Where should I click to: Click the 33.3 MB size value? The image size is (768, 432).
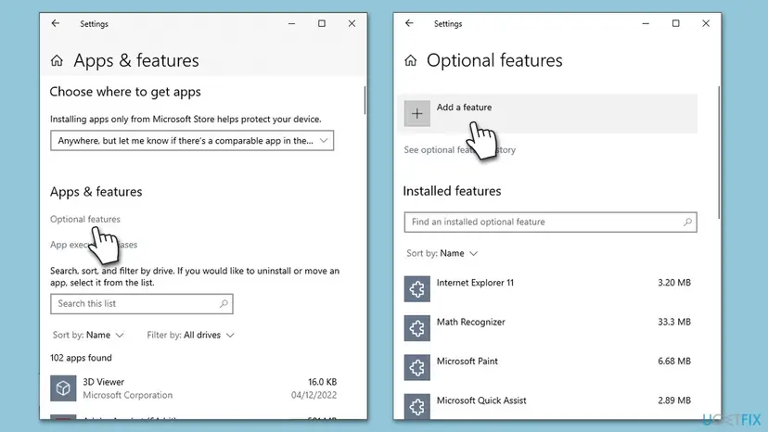[674, 322]
